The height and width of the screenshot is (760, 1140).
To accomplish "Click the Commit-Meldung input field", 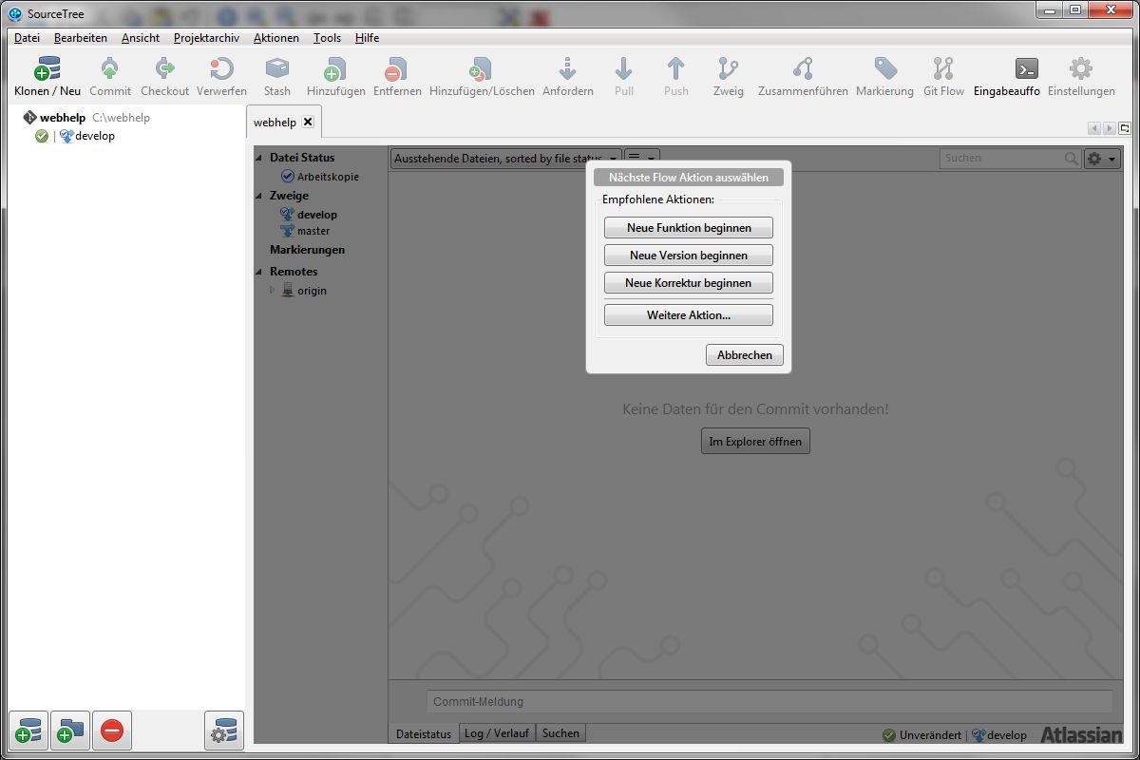I will [769, 702].
